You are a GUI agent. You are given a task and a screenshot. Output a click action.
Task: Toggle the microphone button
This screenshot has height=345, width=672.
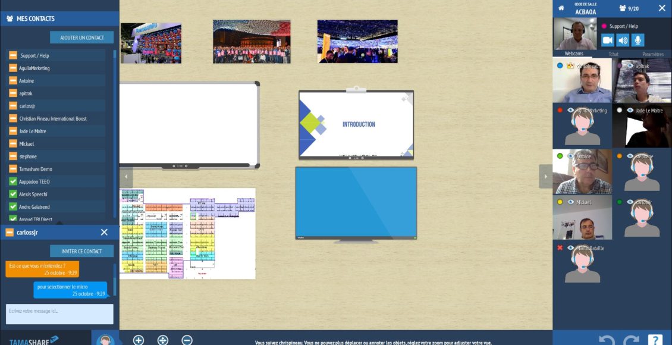(x=638, y=40)
